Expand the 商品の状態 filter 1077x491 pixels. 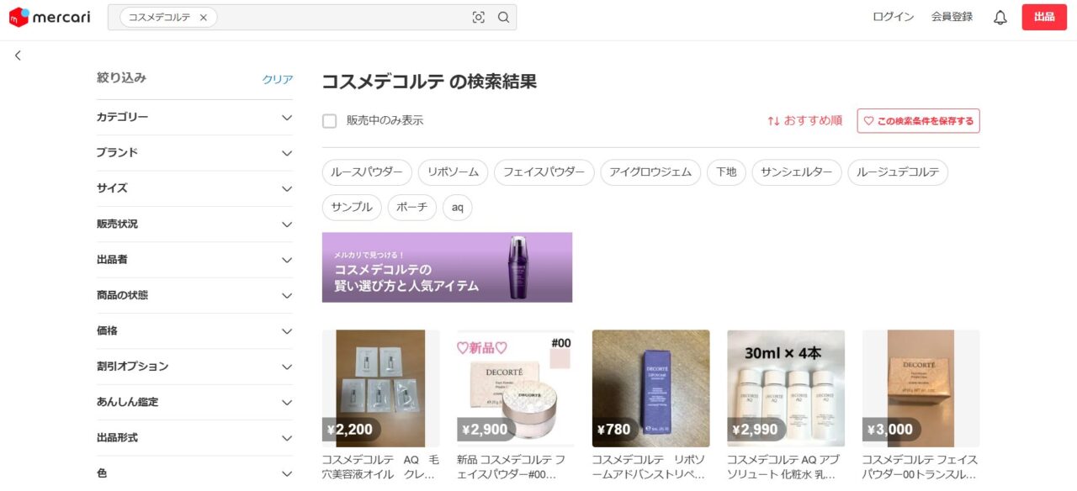click(x=195, y=295)
